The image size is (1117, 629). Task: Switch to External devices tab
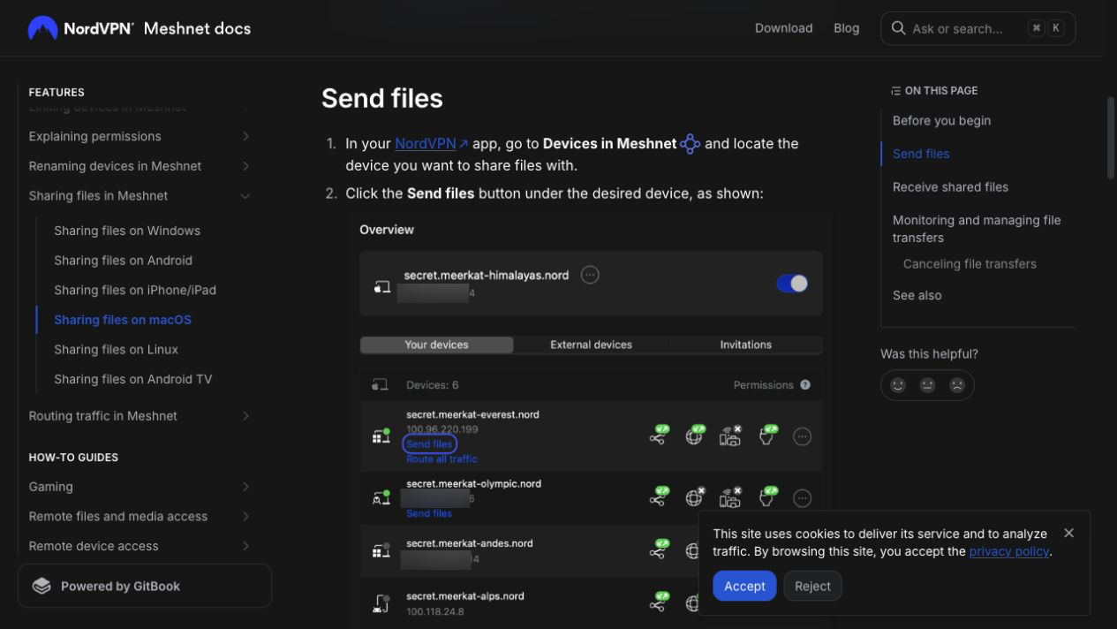tap(591, 345)
